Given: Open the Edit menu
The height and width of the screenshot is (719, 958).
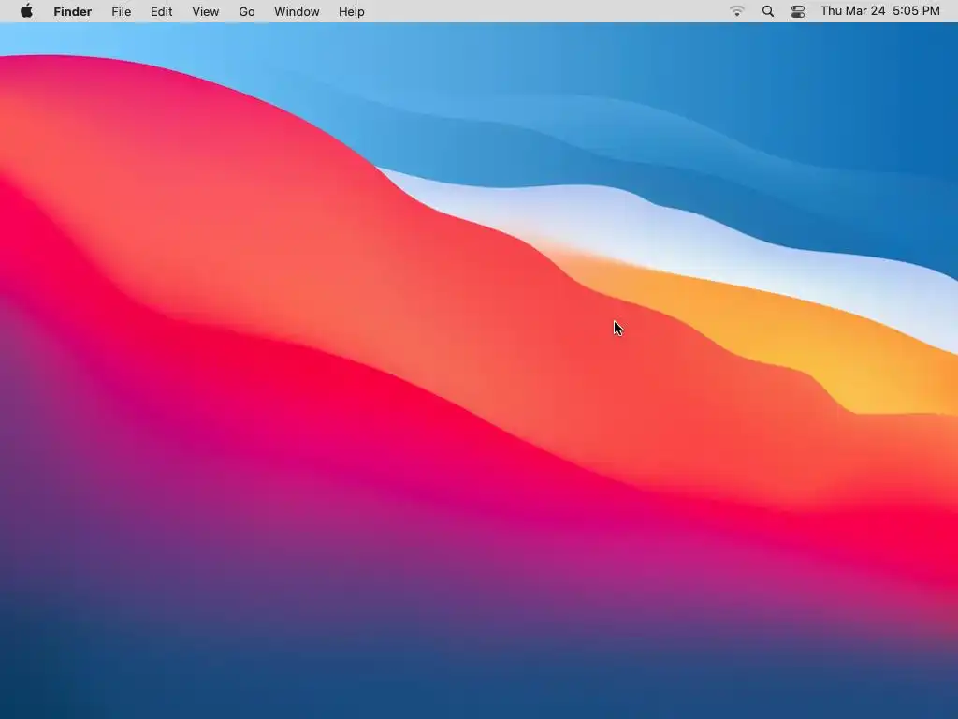Looking at the screenshot, I should (x=161, y=11).
